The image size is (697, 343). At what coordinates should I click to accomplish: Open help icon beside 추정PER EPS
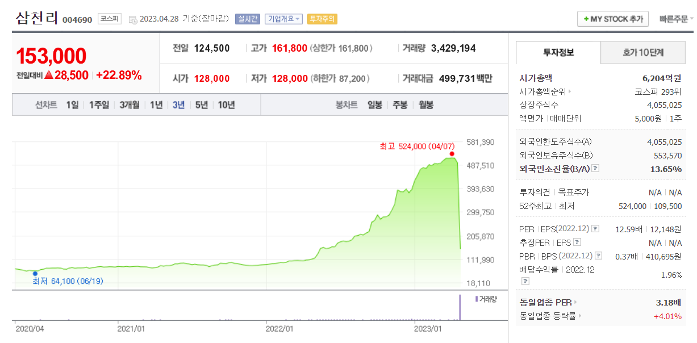tap(577, 242)
